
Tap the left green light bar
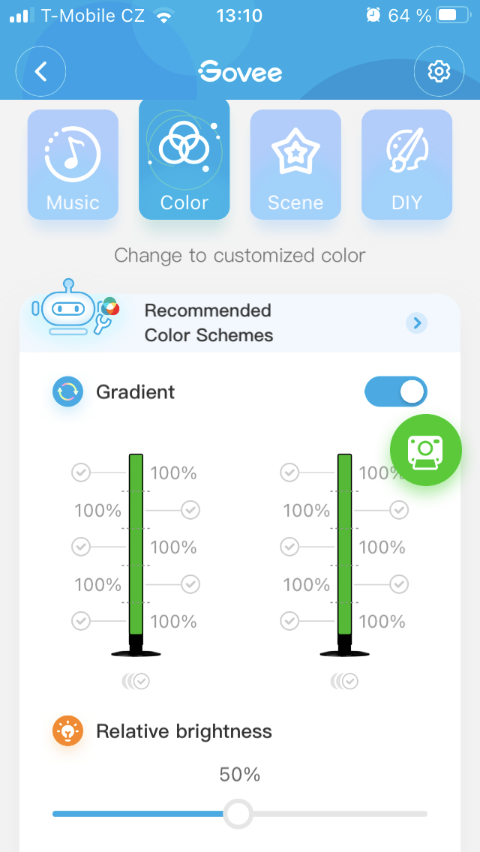136,544
